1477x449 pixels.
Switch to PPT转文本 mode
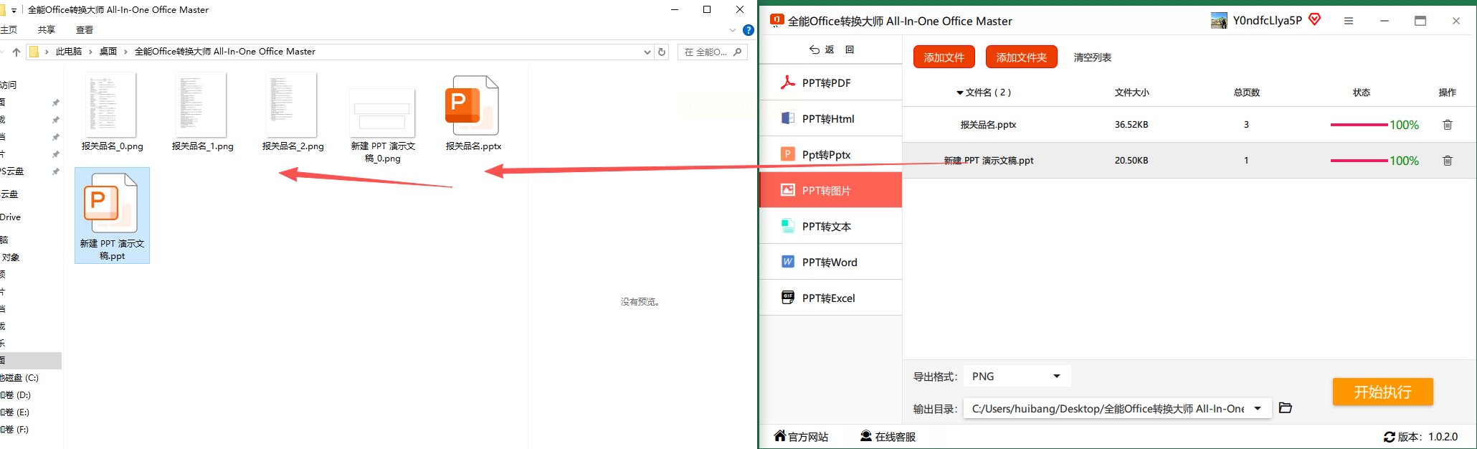click(x=830, y=226)
